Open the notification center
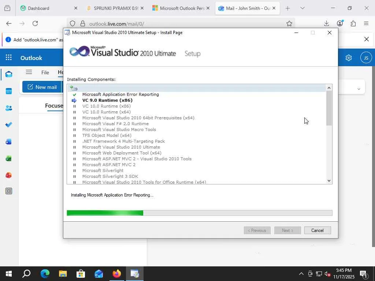 363,274
